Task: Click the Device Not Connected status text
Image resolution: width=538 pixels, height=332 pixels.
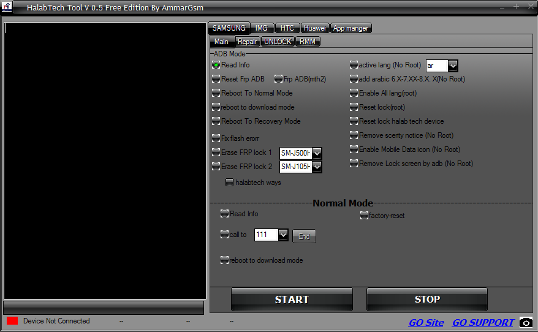Action: pos(56,321)
